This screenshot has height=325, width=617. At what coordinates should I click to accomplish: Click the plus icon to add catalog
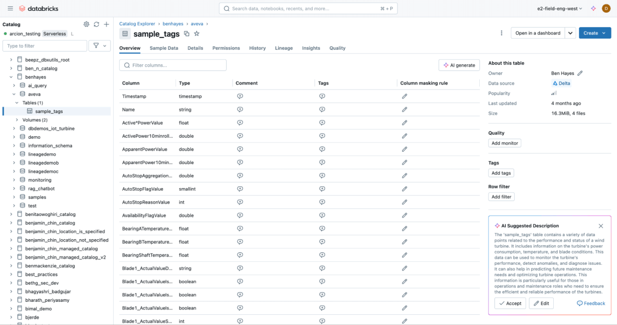pyautogui.click(x=106, y=24)
